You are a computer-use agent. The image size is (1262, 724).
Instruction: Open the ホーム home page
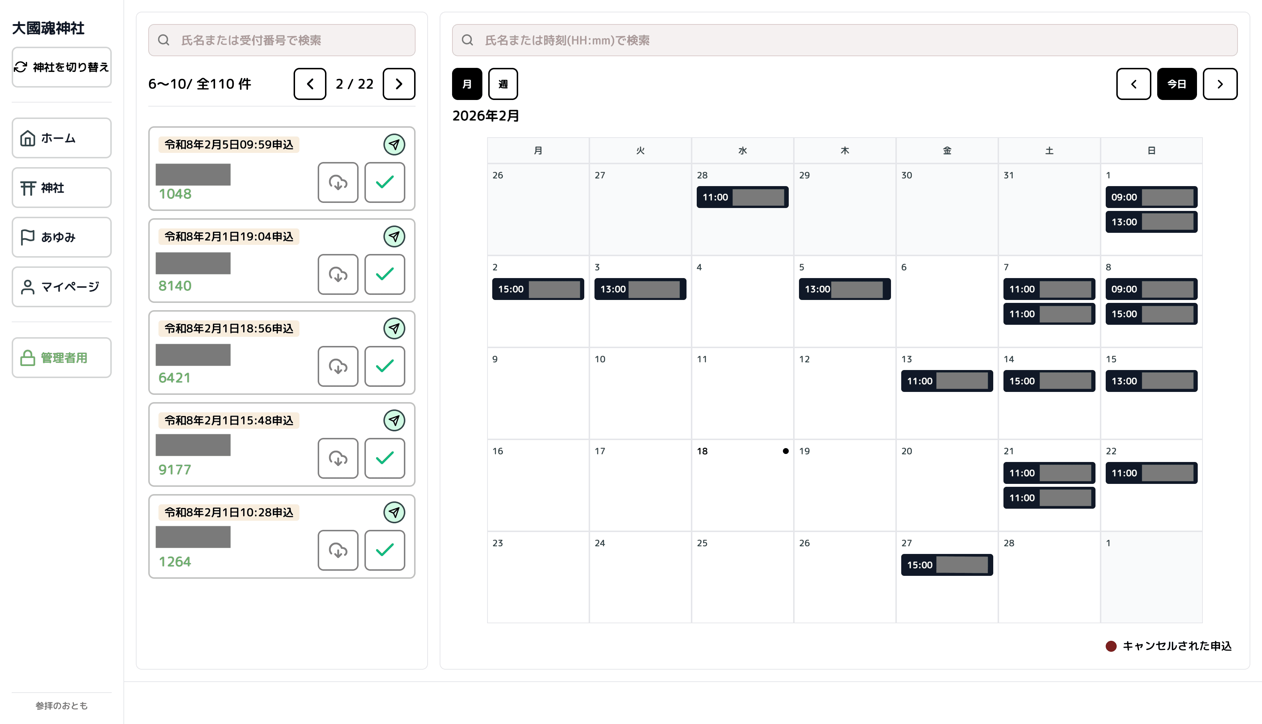62,138
